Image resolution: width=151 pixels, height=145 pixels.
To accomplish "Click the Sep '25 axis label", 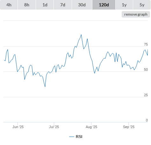I will pos(129,127).
